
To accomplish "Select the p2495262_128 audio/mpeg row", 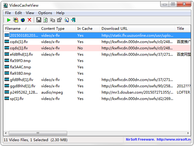I will click(x=23, y=92).
